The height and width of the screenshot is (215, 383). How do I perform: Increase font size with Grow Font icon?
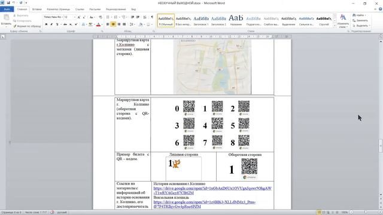tap(78, 17)
